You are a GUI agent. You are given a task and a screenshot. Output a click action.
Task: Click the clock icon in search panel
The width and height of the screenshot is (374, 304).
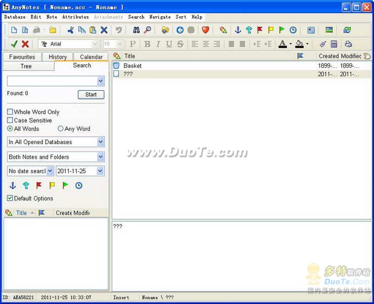79,185
